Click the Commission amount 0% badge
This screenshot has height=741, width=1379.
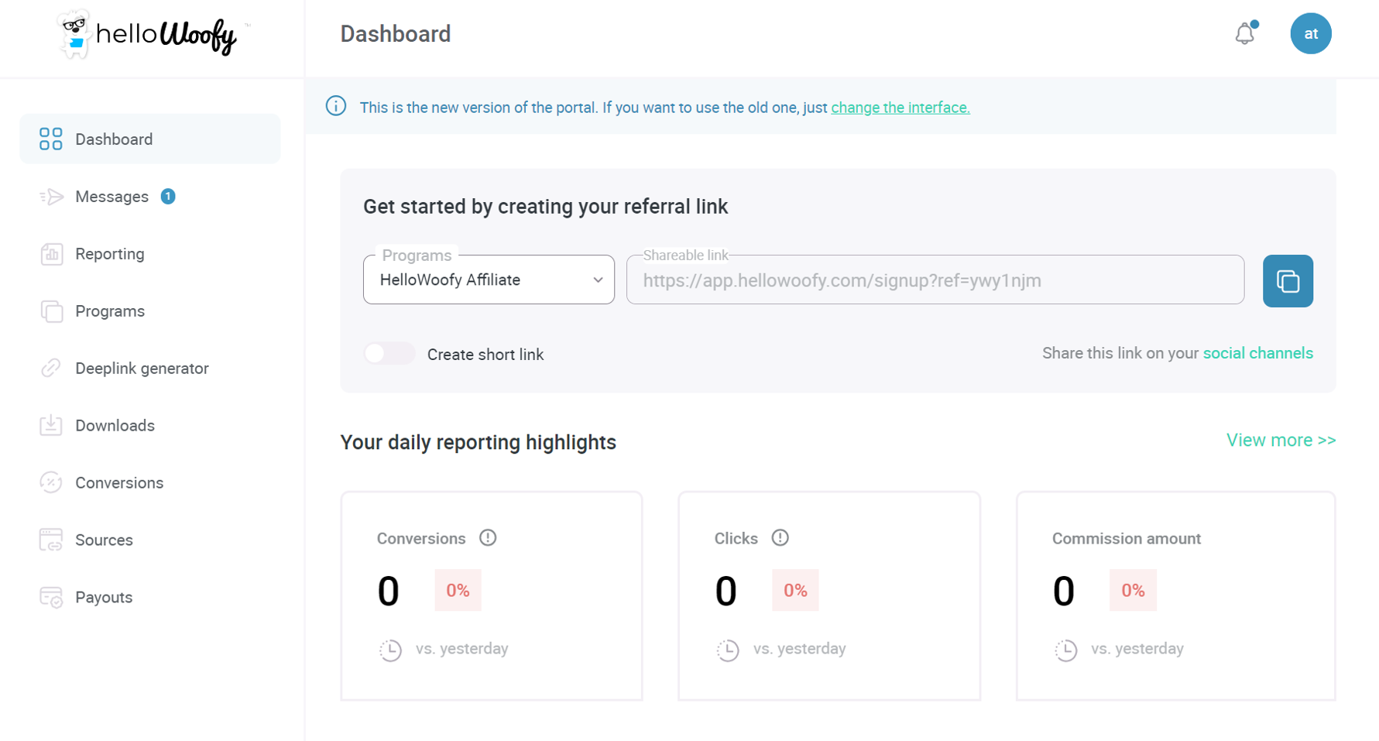(1133, 590)
